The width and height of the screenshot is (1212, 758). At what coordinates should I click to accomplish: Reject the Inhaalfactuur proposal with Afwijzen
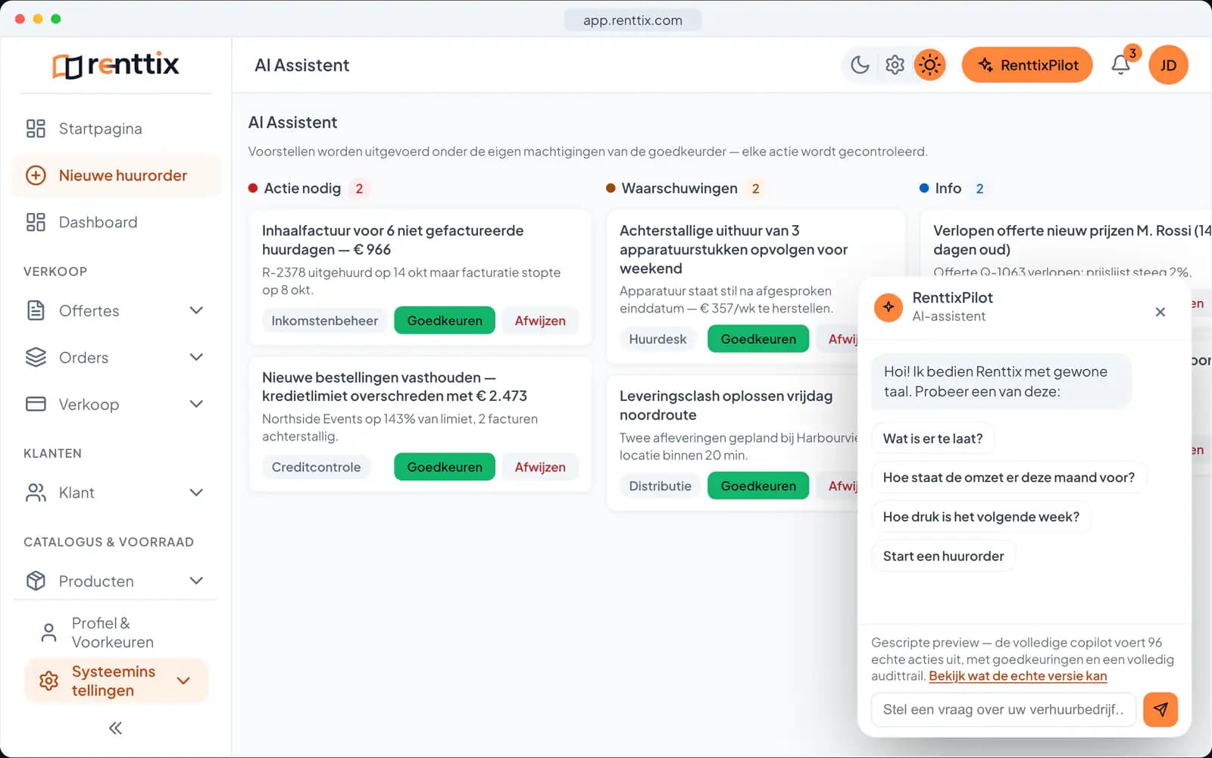pyautogui.click(x=540, y=321)
